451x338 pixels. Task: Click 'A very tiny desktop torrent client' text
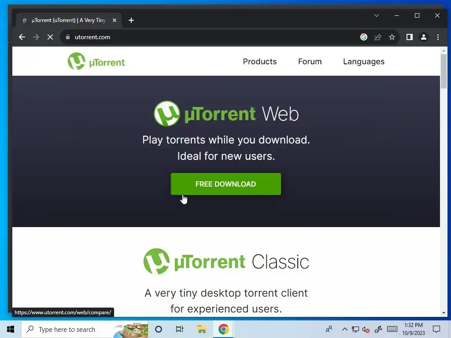(226, 293)
